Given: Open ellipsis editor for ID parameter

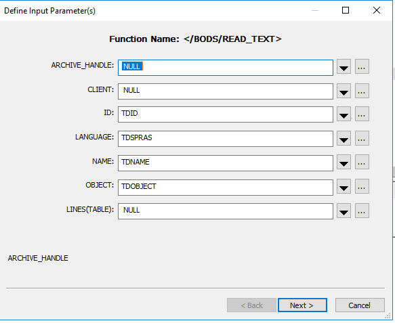Looking at the screenshot, I should [362, 114].
